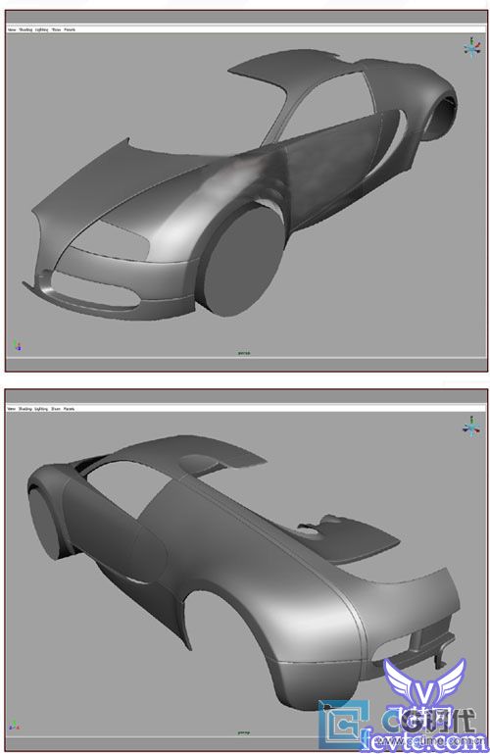Click the view compass in the lower viewport

pyautogui.click(x=471, y=427)
